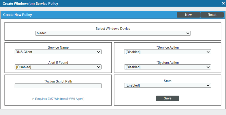Close the Create Windows Service Policy dialog
Screen dimensions: 226x115
click(223, 3)
